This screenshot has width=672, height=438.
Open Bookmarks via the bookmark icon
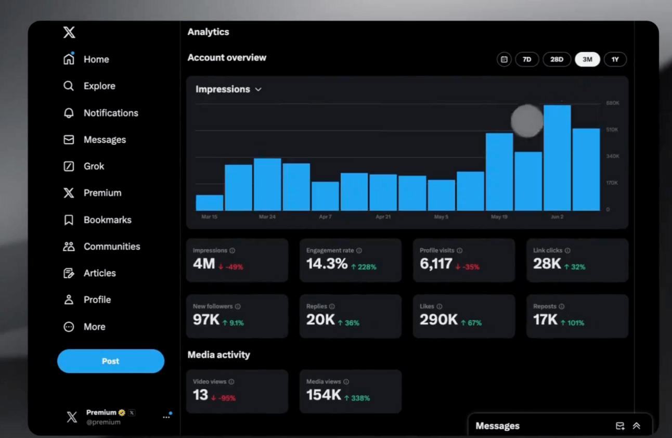pos(69,220)
